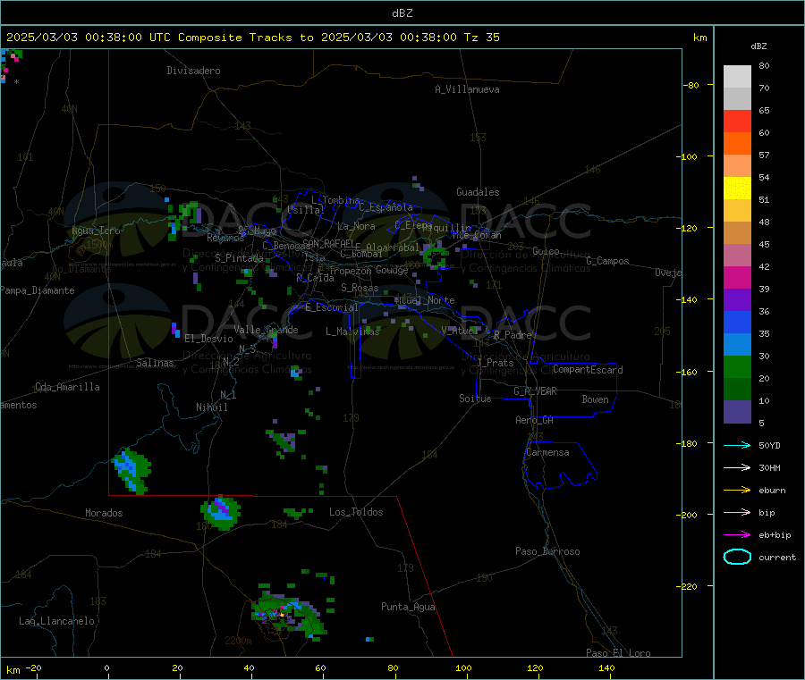Select the 80 dBZ light gray swatch
The height and width of the screenshot is (680, 805).
737,77
